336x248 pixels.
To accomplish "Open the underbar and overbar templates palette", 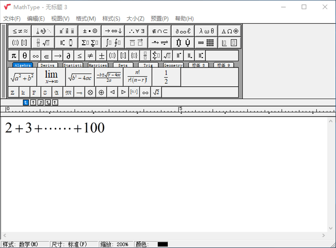I will pyautogui.click(x=136, y=43).
